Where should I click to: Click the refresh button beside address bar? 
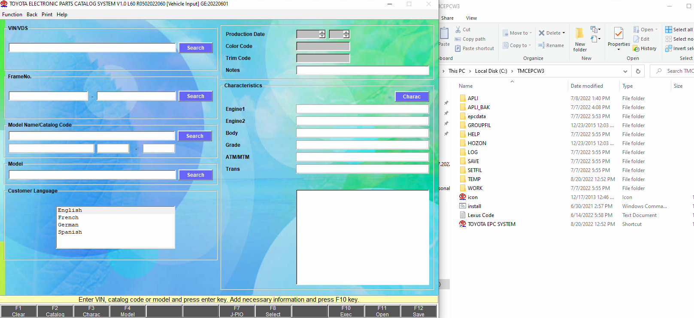coord(638,71)
